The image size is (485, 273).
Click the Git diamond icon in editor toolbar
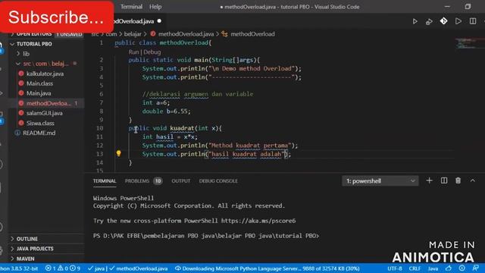pyautogui.click(x=443, y=21)
